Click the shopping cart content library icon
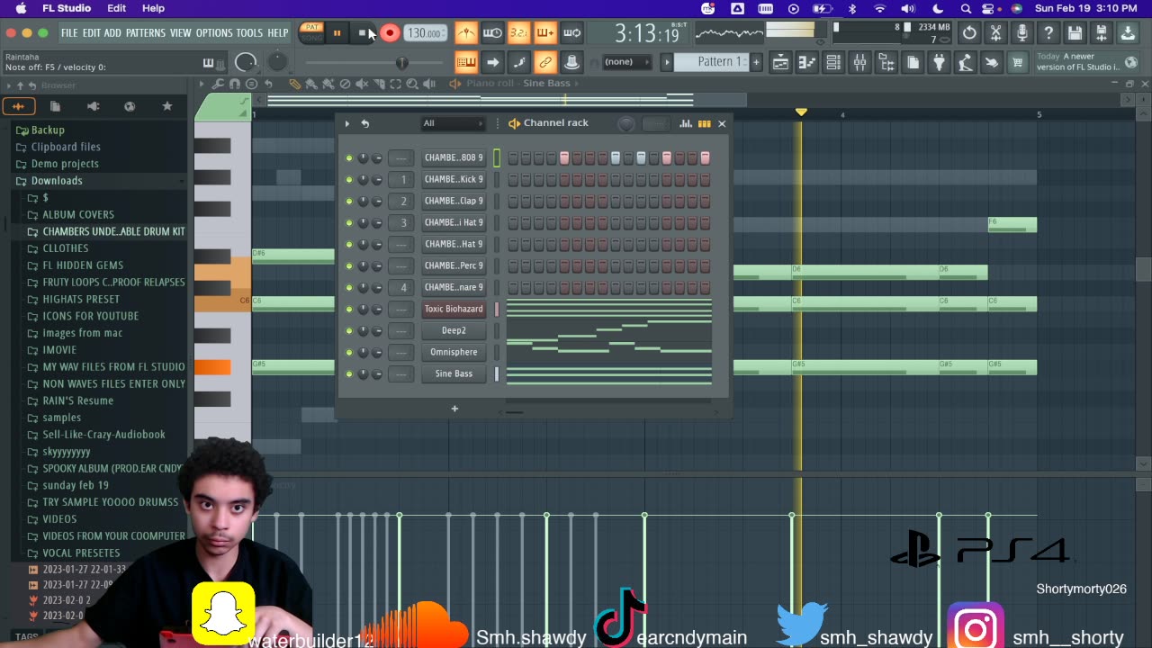The height and width of the screenshot is (648, 1152). [1017, 62]
